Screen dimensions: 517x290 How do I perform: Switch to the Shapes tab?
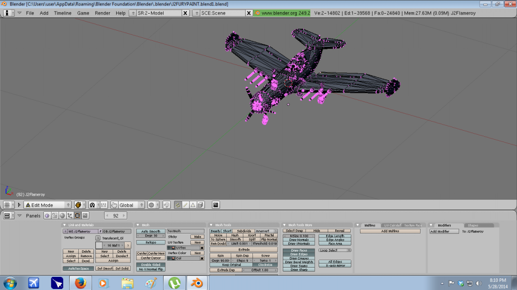click(473, 225)
